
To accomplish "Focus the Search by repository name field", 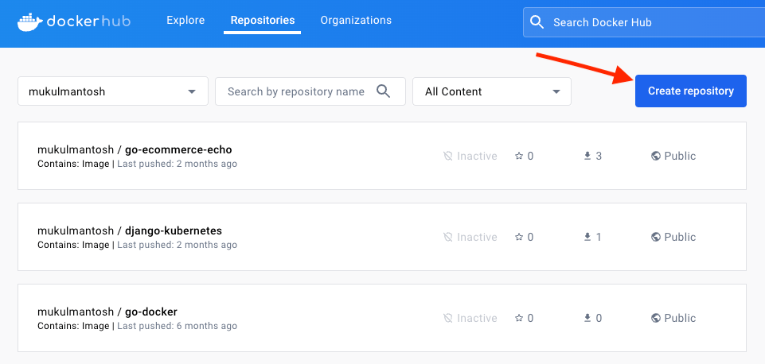I will pyautogui.click(x=295, y=91).
